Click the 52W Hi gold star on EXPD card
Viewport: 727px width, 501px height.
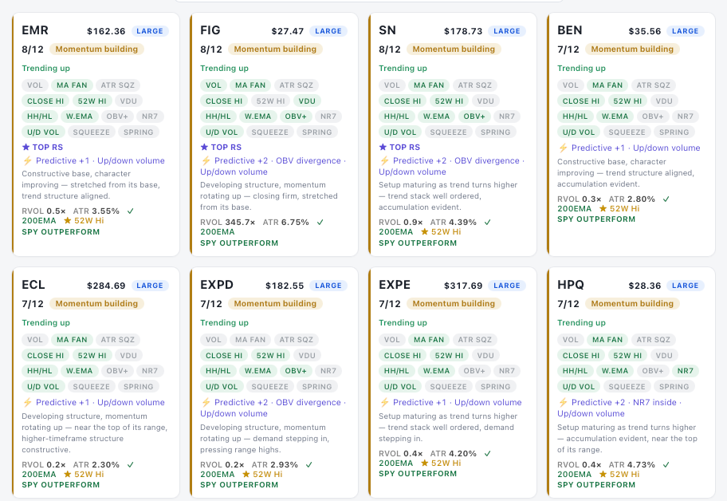click(246, 474)
